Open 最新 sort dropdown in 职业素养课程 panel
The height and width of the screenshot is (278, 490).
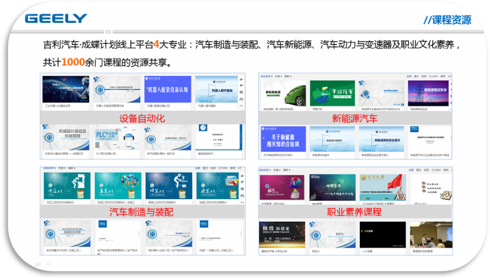coord(286,170)
